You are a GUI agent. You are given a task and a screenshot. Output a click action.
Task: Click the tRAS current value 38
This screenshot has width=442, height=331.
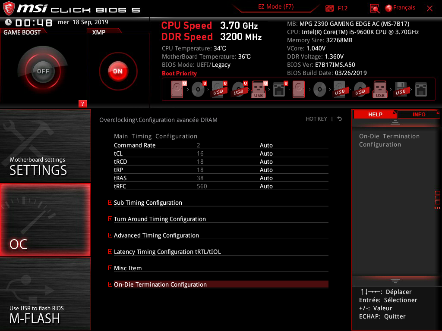200,178
